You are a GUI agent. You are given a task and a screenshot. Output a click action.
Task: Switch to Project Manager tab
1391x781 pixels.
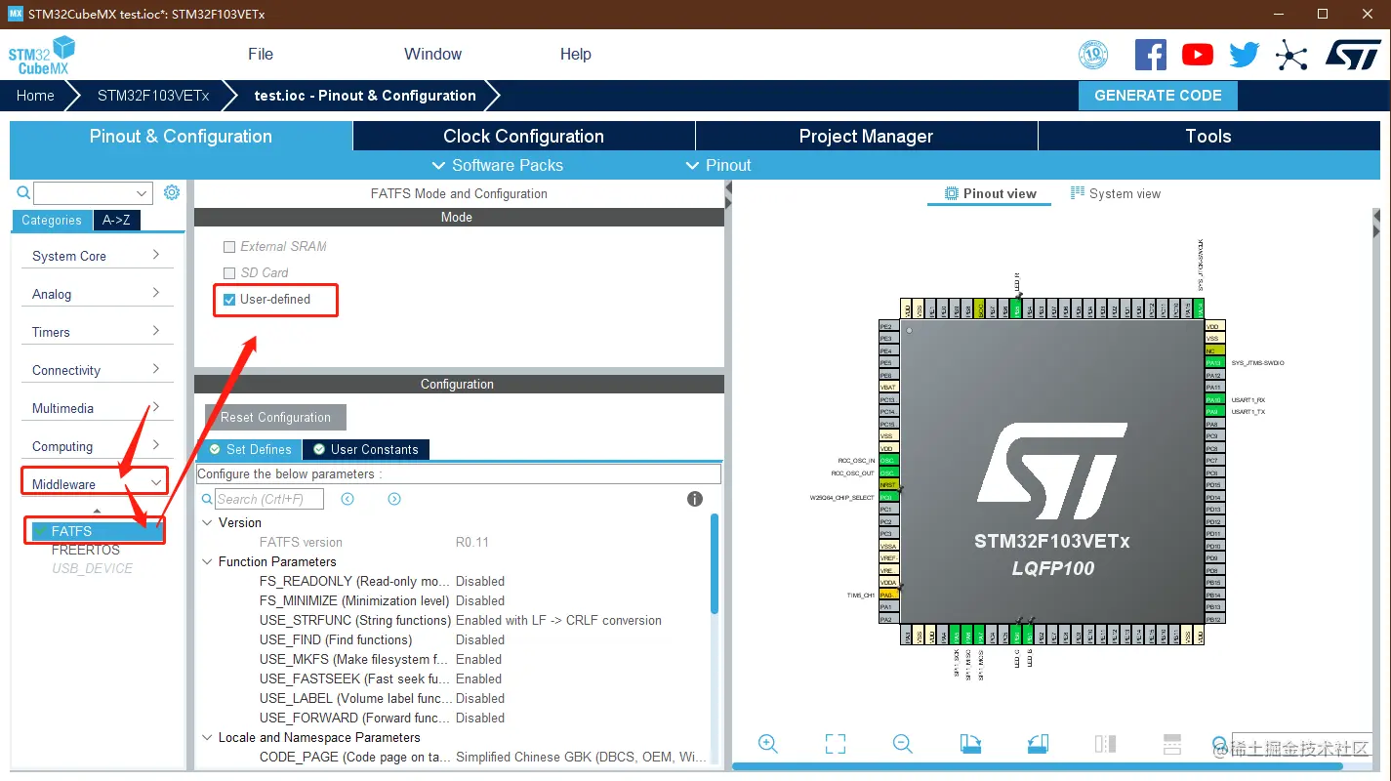pyautogui.click(x=866, y=136)
